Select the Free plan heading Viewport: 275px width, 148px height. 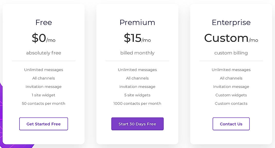click(x=43, y=23)
